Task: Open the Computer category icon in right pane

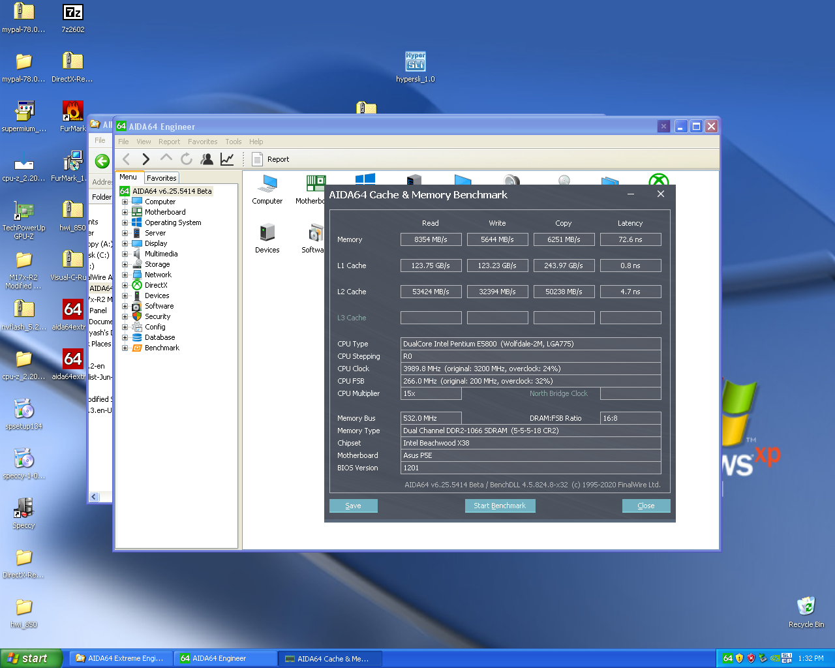Action: [267, 190]
